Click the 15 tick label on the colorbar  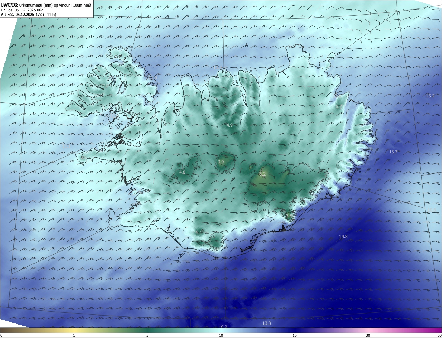pos(295,336)
